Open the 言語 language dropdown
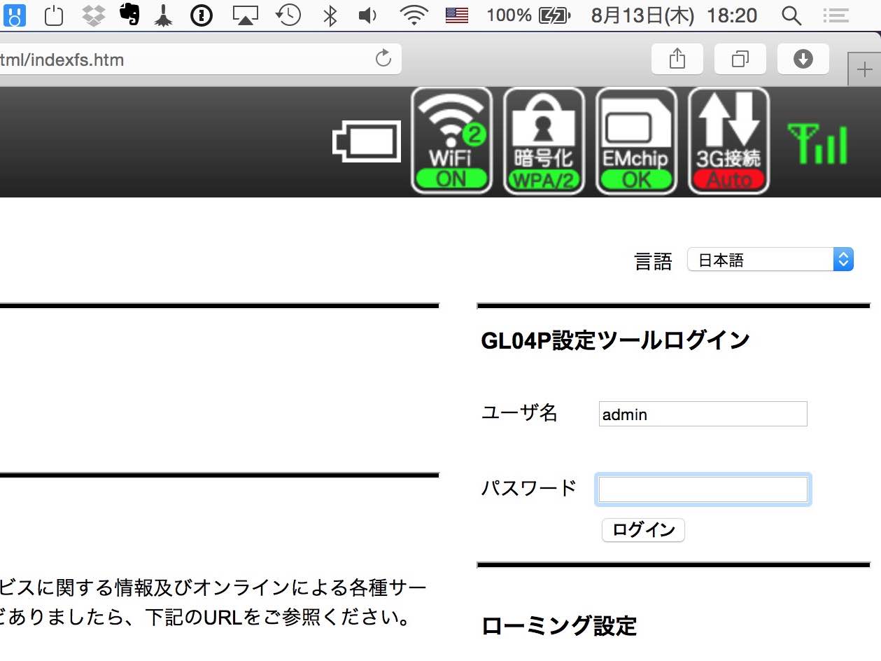The height and width of the screenshot is (661, 881). pos(770,260)
